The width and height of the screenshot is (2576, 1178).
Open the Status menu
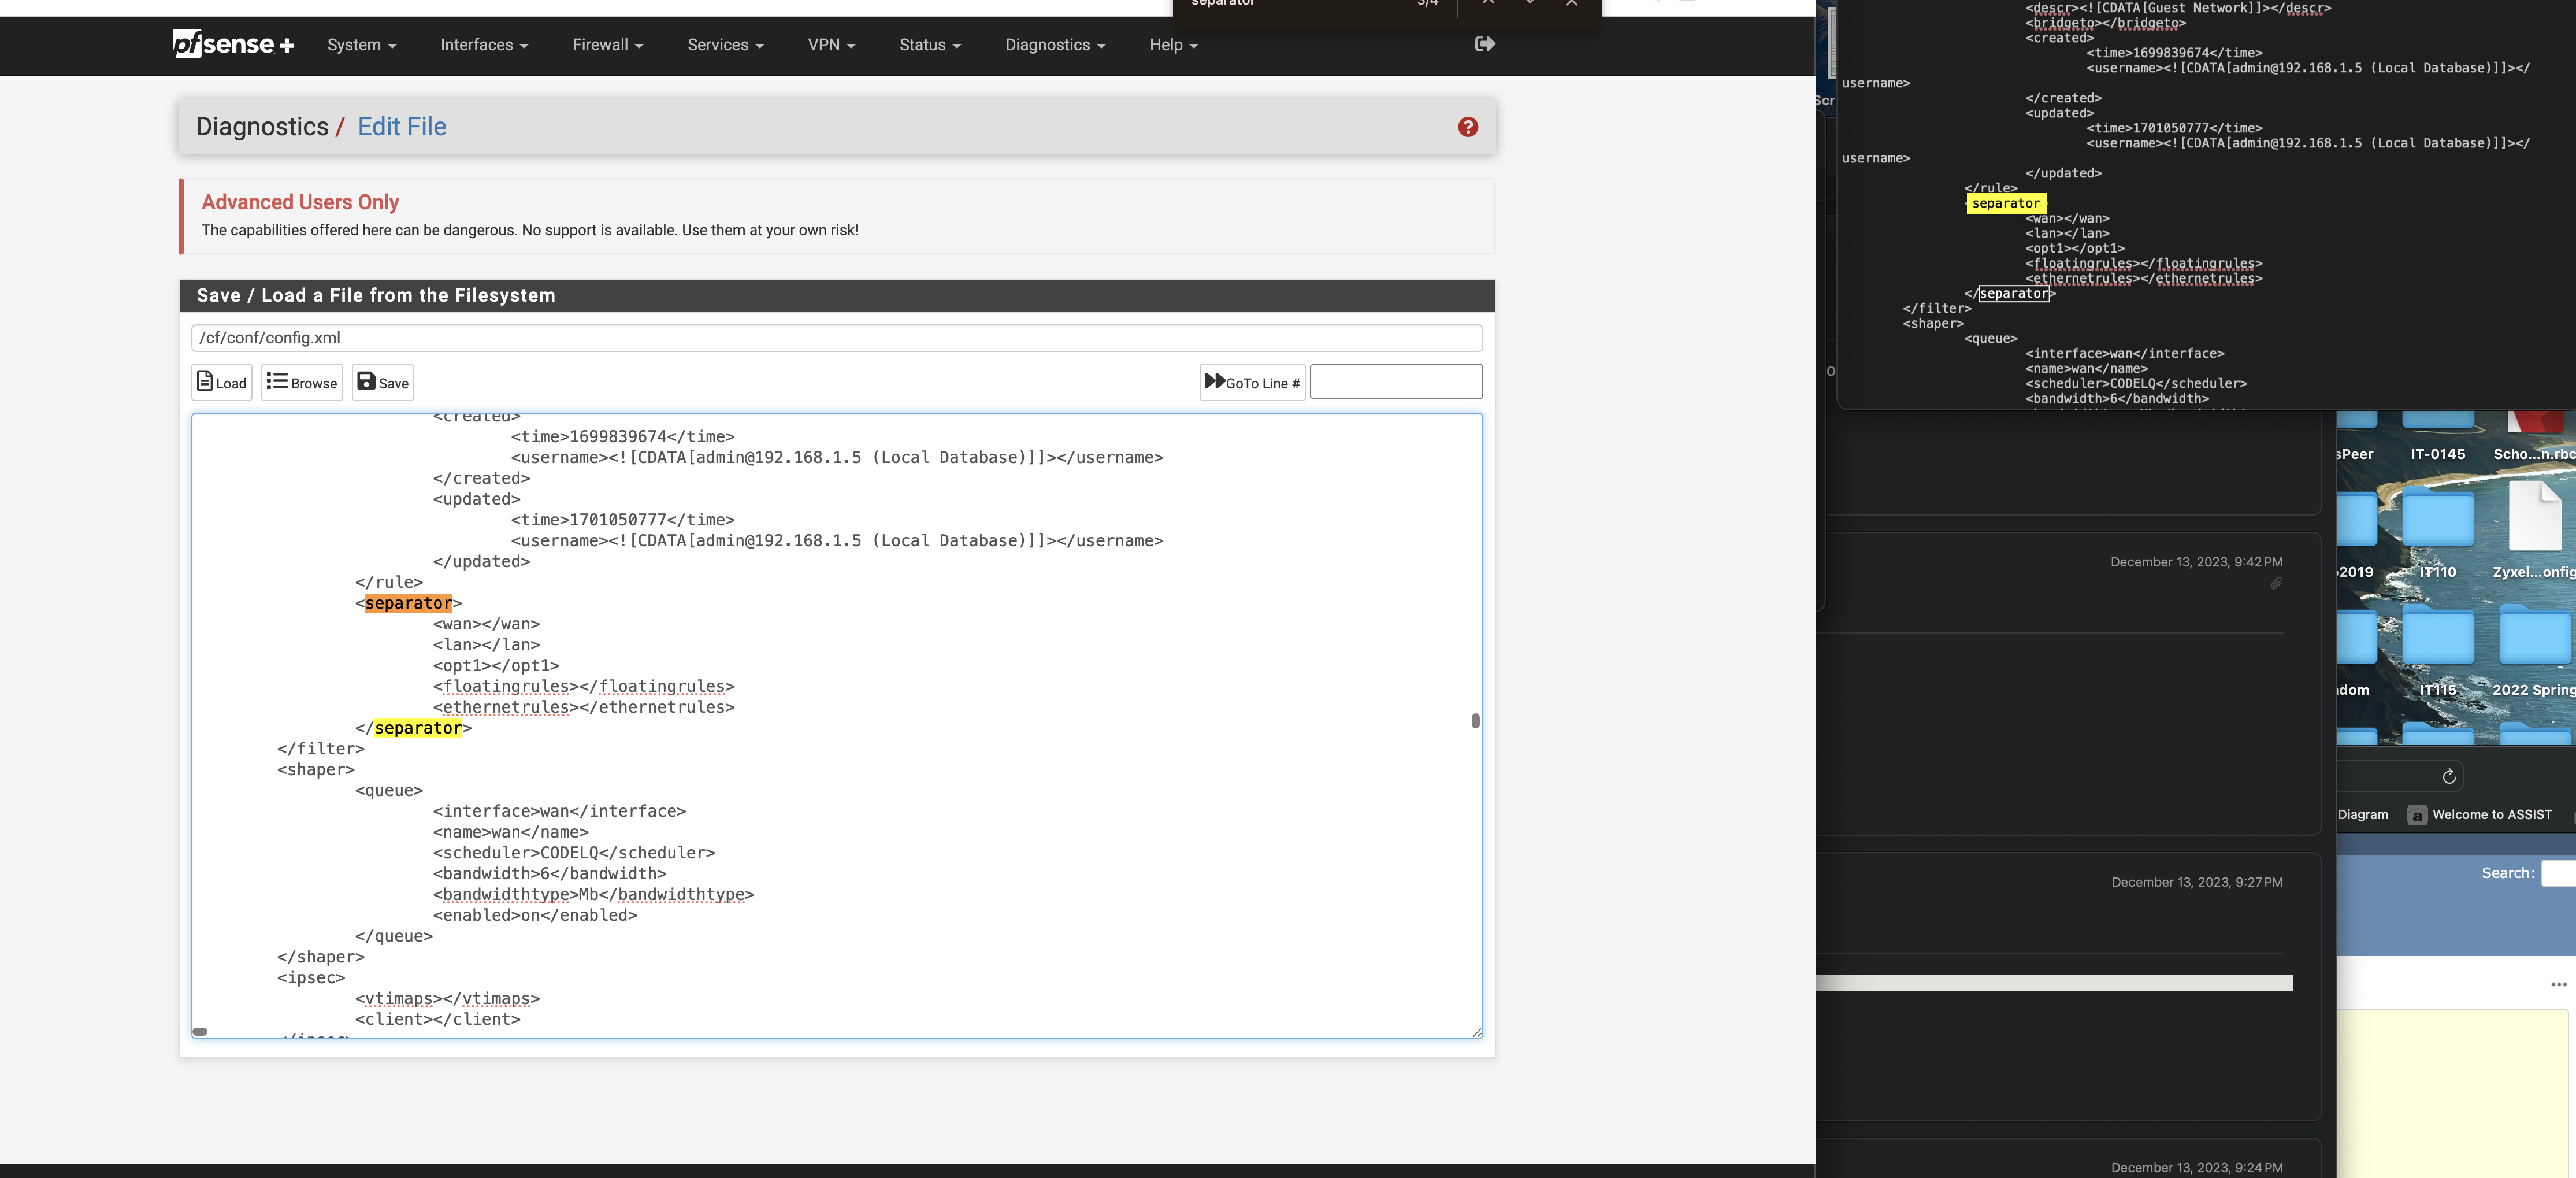pyautogui.click(x=929, y=45)
